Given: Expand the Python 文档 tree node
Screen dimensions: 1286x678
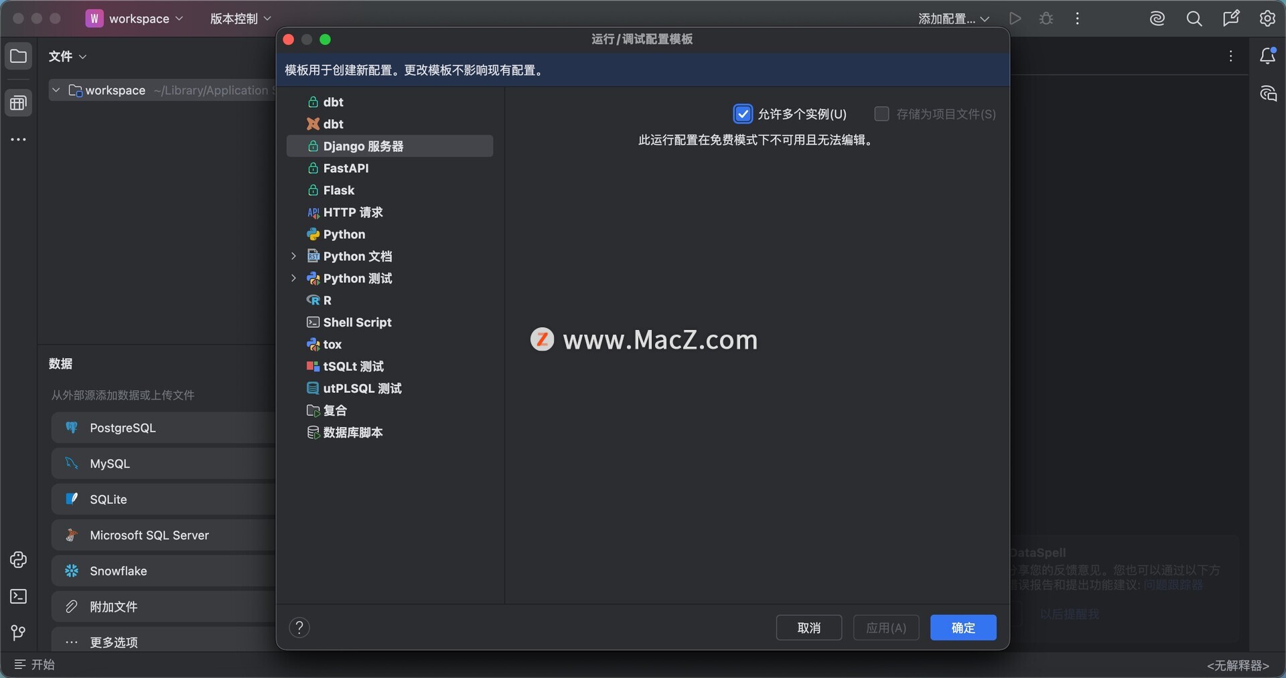Looking at the screenshot, I should [x=293, y=256].
